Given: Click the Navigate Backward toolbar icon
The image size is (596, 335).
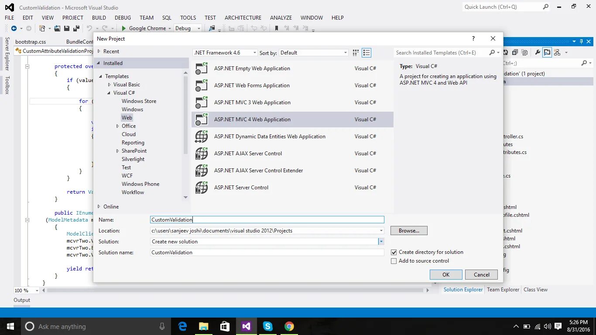Looking at the screenshot, I should click(x=14, y=28).
